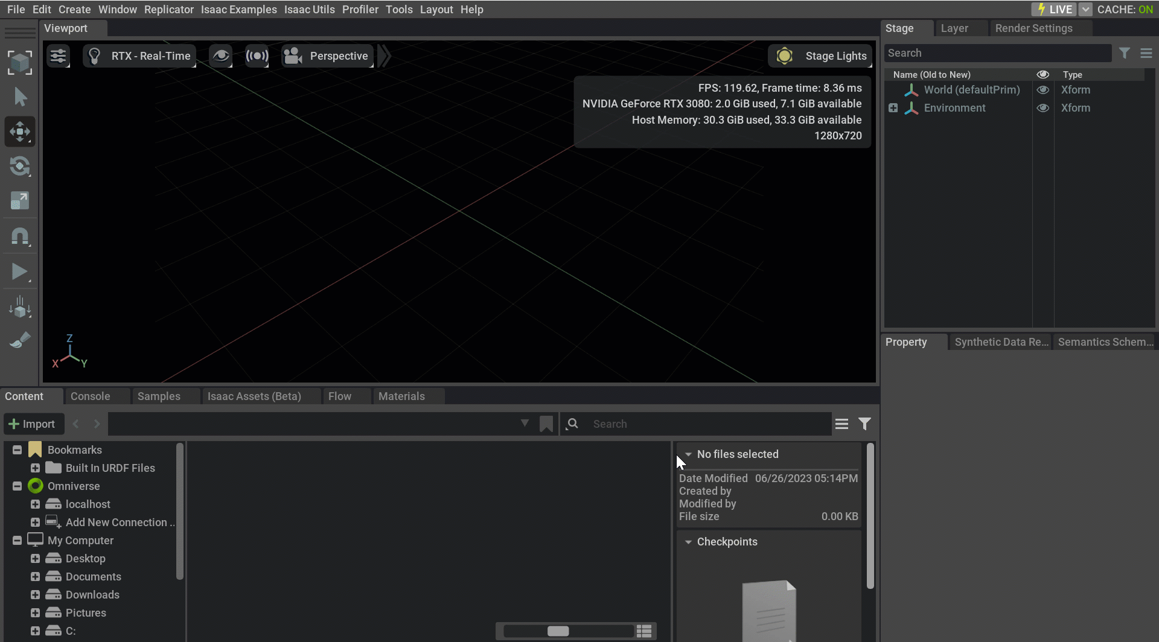Expand the Environment prim in Stage

click(x=893, y=107)
